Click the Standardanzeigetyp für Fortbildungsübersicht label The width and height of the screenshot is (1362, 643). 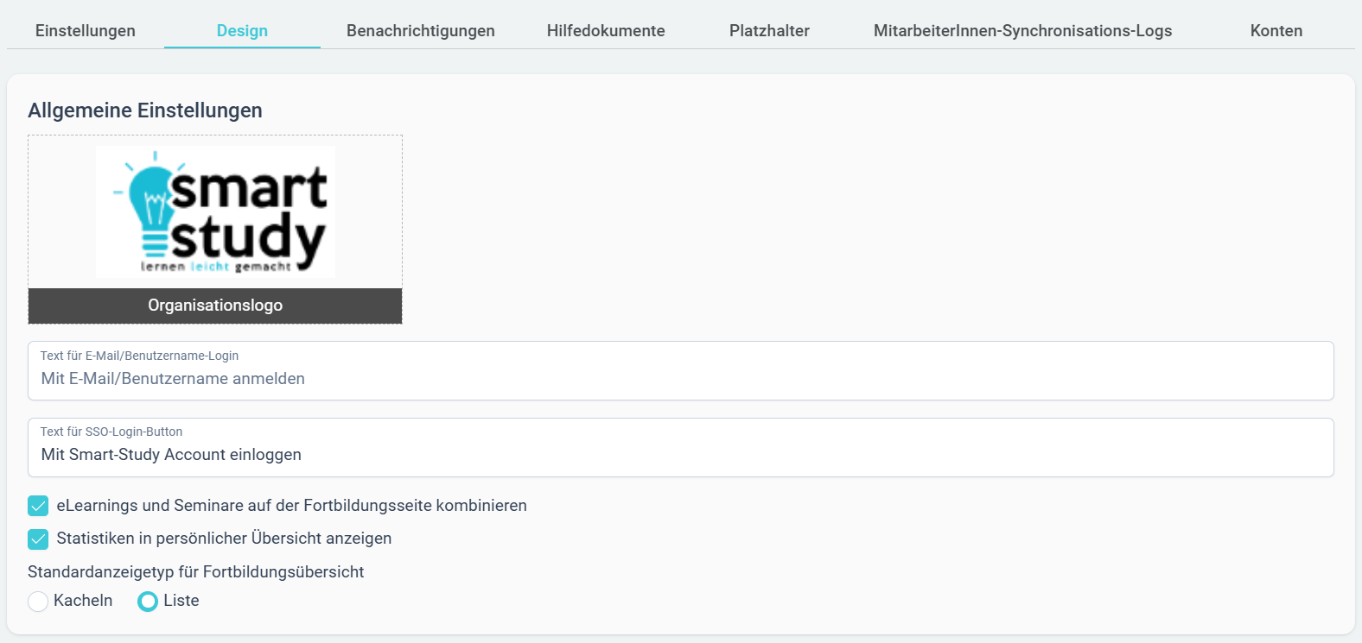coord(196,572)
